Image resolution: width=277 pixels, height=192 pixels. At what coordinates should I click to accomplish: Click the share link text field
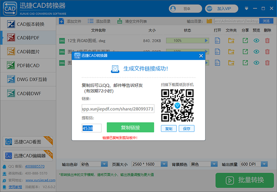(x=118, y=109)
